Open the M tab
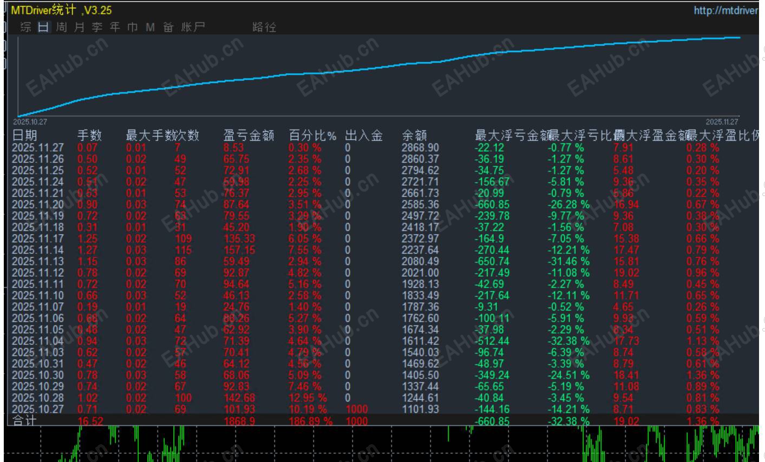Viewport: 765px width, 462px height. [150, 27]
